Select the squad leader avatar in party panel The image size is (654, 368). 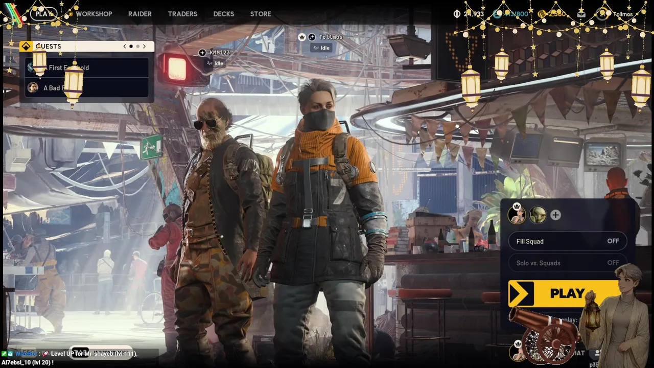click(517, 215)
